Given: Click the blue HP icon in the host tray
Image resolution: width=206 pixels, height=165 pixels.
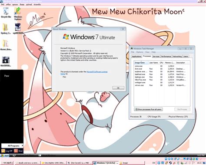Looking at the screenshot, I should 159,163.
